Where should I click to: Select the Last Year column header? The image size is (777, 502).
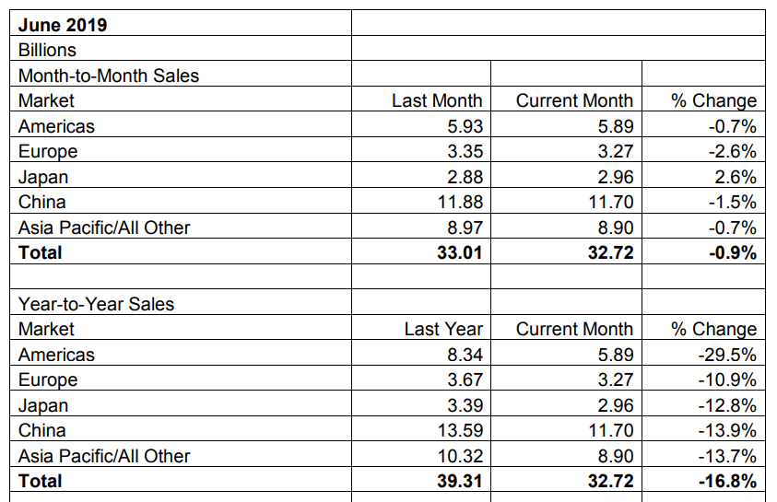click(x=443, y=329)
